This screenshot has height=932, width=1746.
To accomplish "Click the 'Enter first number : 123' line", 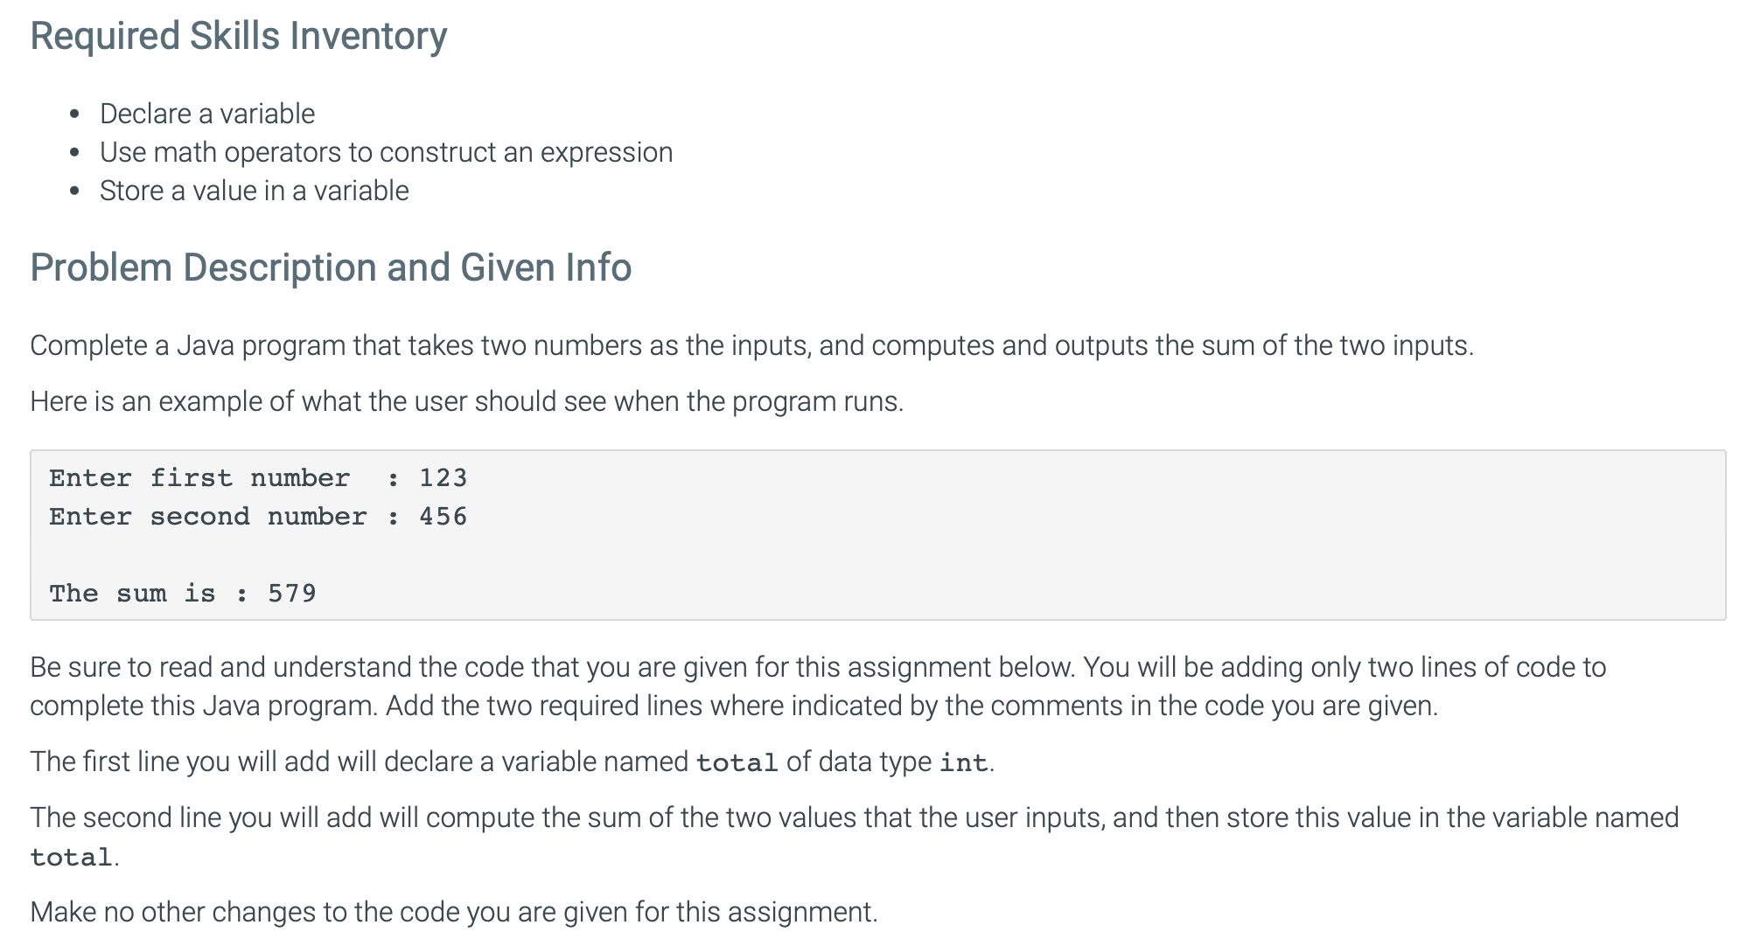I will pyautogui.click(x=258, y=478).
